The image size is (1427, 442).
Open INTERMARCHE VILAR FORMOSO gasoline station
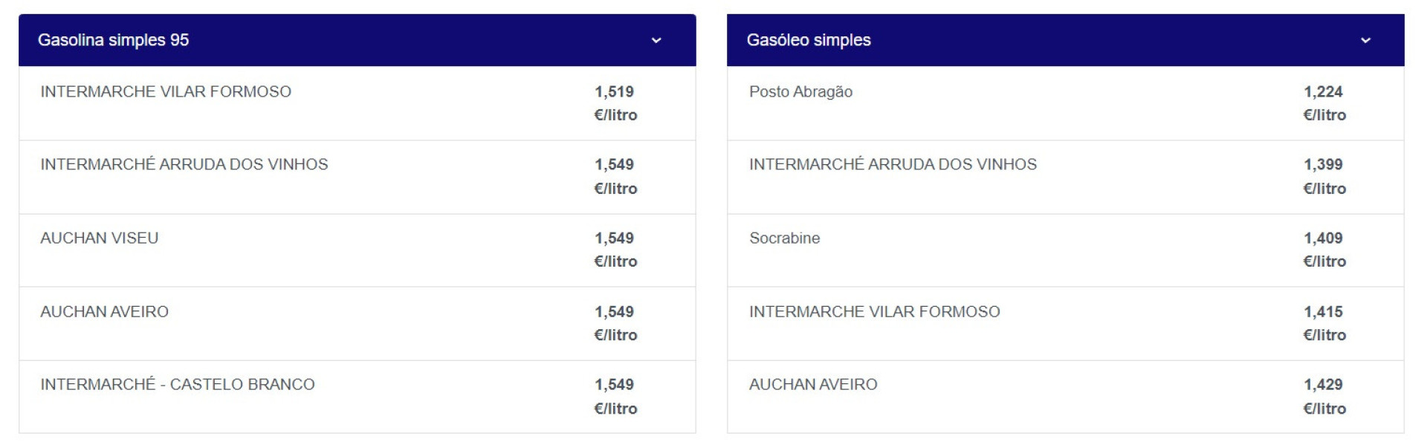(x=166, y=91)
